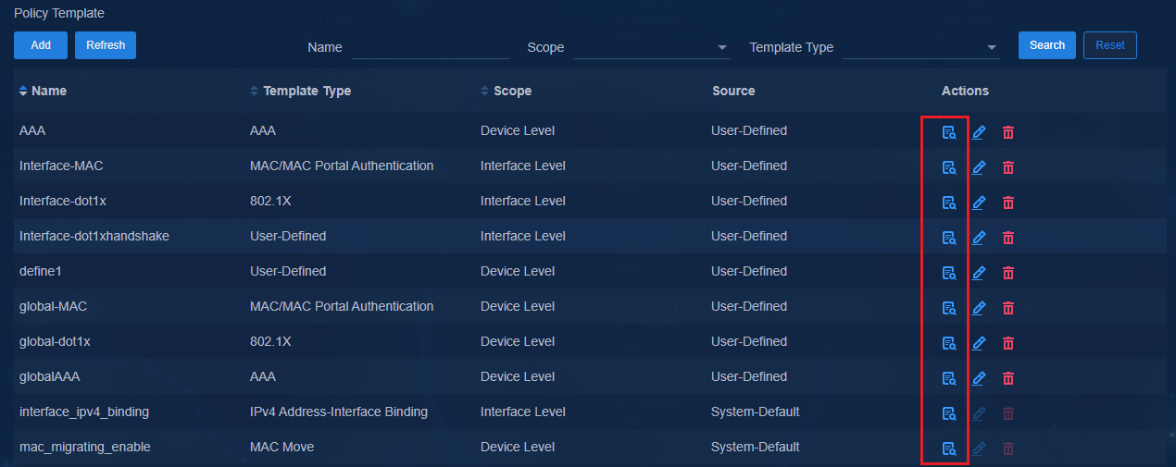View details of Interface-dot1xhandshake template

[x=948, y=238]
